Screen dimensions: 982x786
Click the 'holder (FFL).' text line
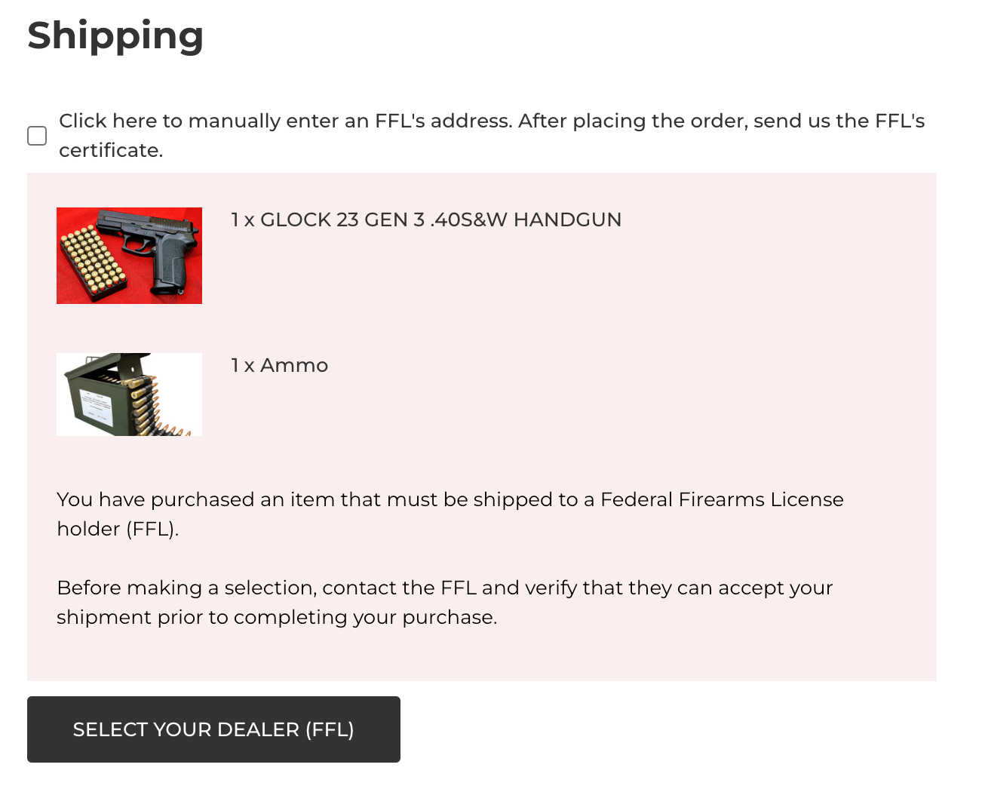click(118, 530)
